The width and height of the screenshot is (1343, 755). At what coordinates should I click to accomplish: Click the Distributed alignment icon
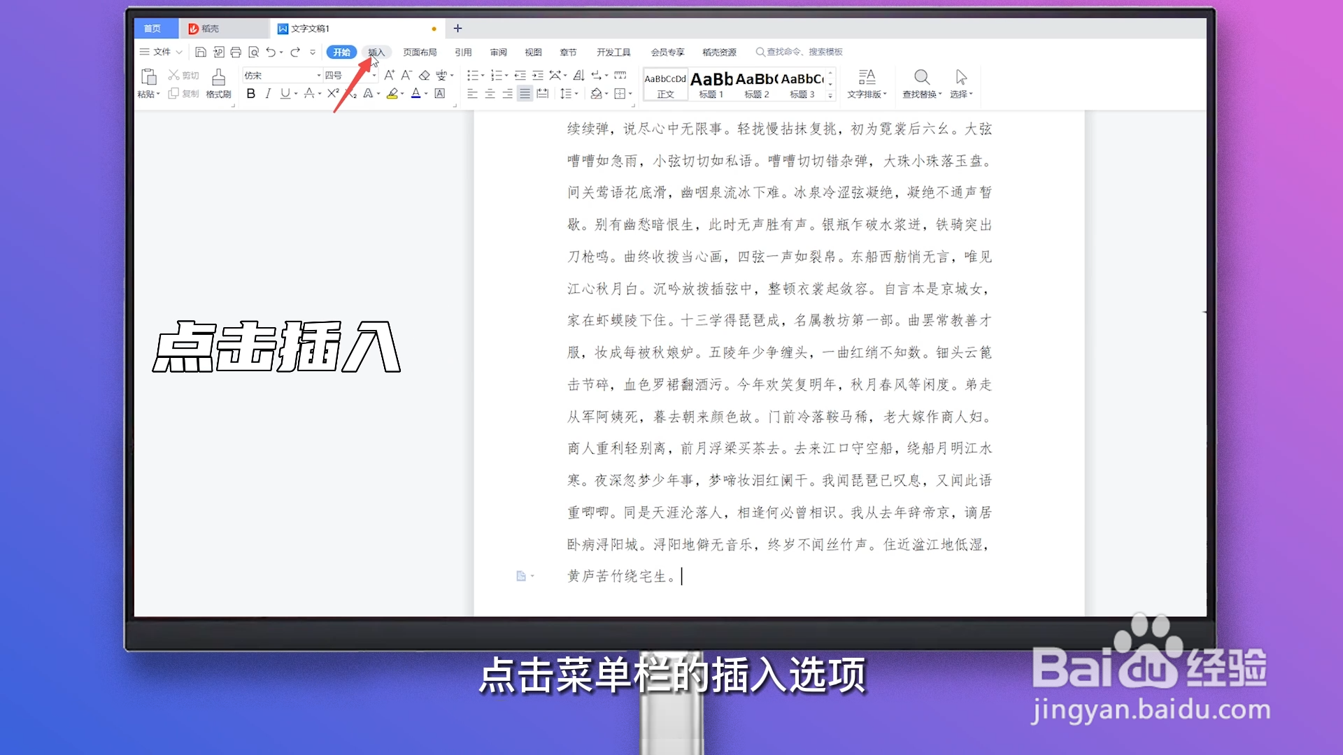pyautogui.click(x=543, y=94)
